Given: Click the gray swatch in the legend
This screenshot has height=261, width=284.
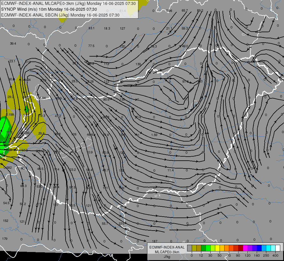Looking at the screenshot, I should tap(189, 248).
